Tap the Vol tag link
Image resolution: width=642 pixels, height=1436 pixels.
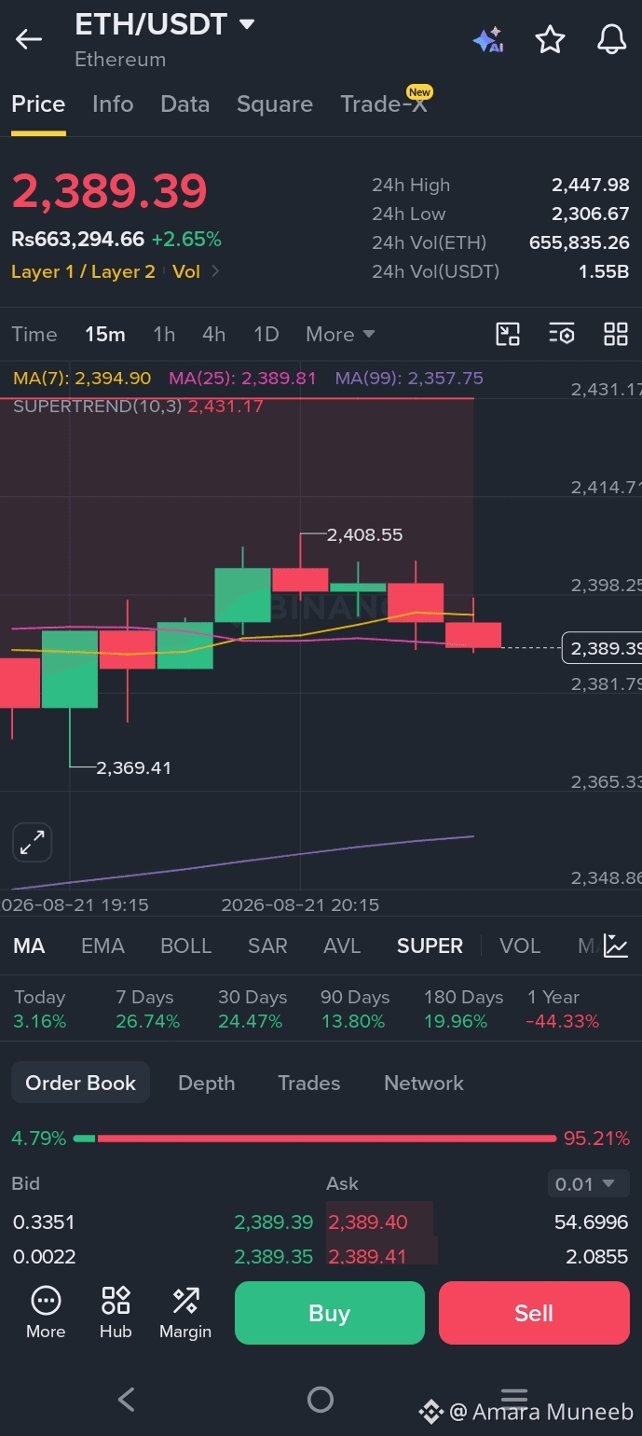coord(186,271)
